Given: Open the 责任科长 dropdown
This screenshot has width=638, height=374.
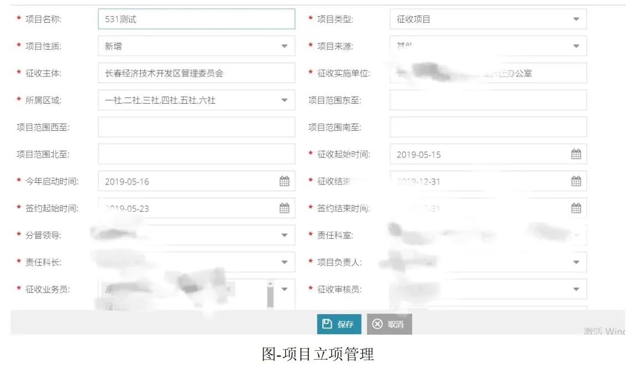Looking at the screenshot, I should [285, 262].
